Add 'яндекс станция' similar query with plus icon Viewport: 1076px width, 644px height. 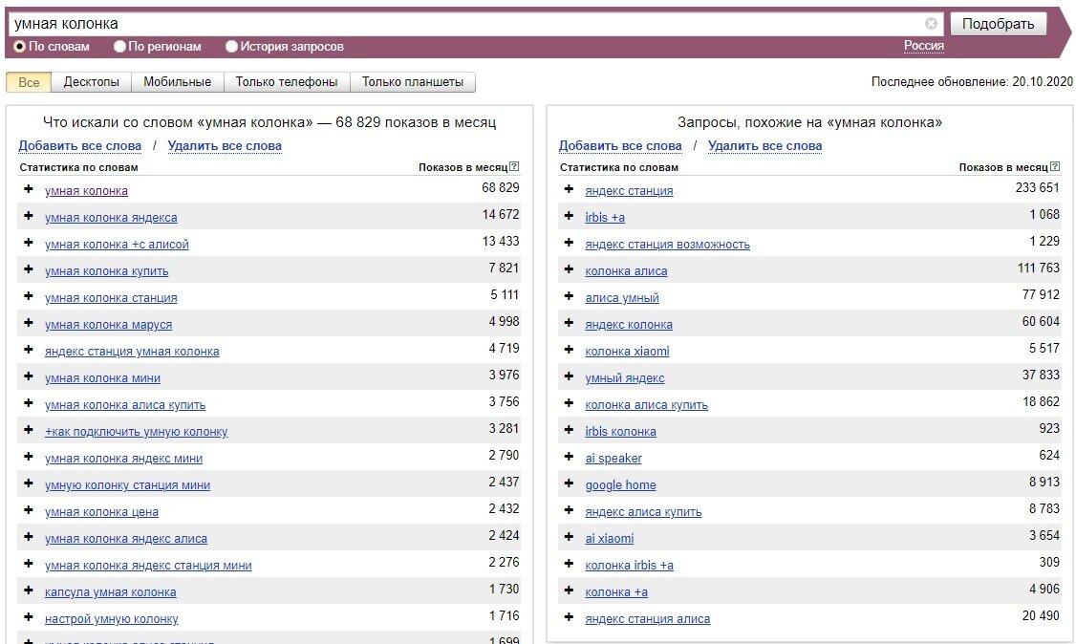[569, 189]
